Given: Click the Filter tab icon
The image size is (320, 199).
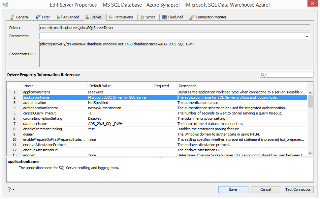Looking at the screenshot, I should 38,17.
